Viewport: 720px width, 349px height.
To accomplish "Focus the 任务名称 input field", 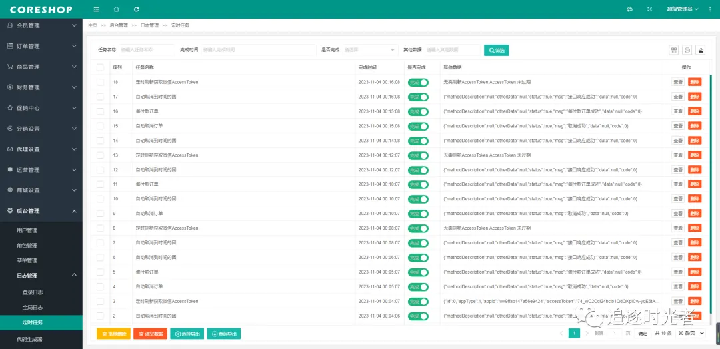I will [x=147, y=50].
